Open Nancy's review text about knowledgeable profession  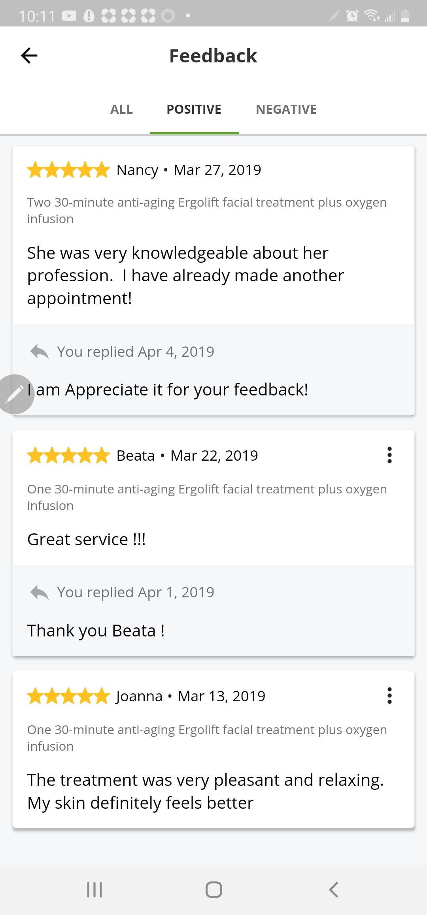[x=185, y=275]
